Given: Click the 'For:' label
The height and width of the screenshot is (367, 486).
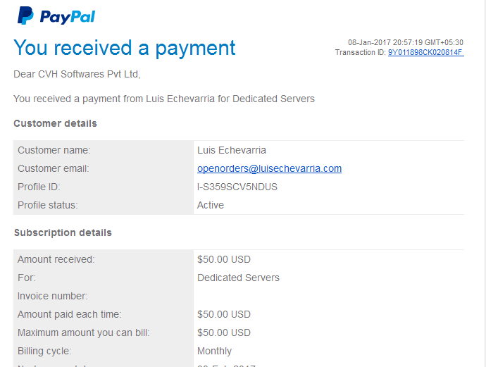Looking at the screenshot, I should tap(27, 278).
